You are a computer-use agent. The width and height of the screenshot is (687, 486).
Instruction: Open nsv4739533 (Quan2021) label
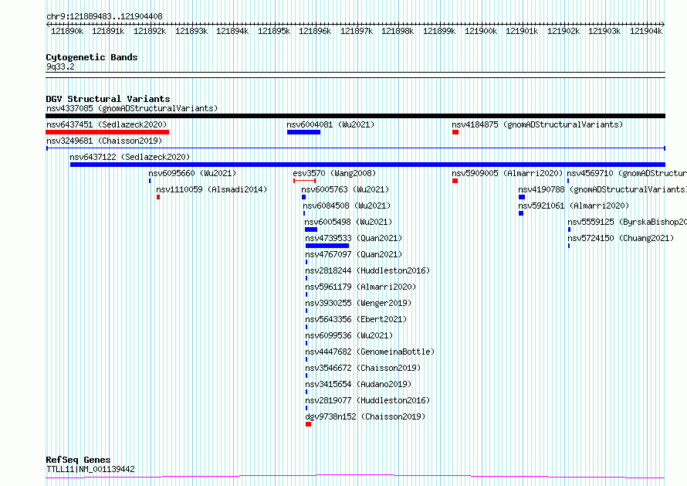[354, 238]
